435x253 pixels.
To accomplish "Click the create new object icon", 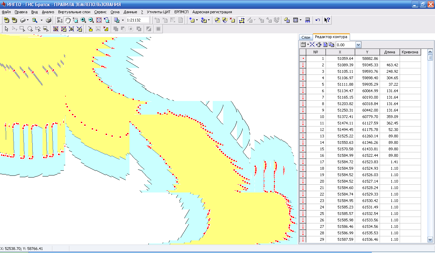I will click(191, 20).
